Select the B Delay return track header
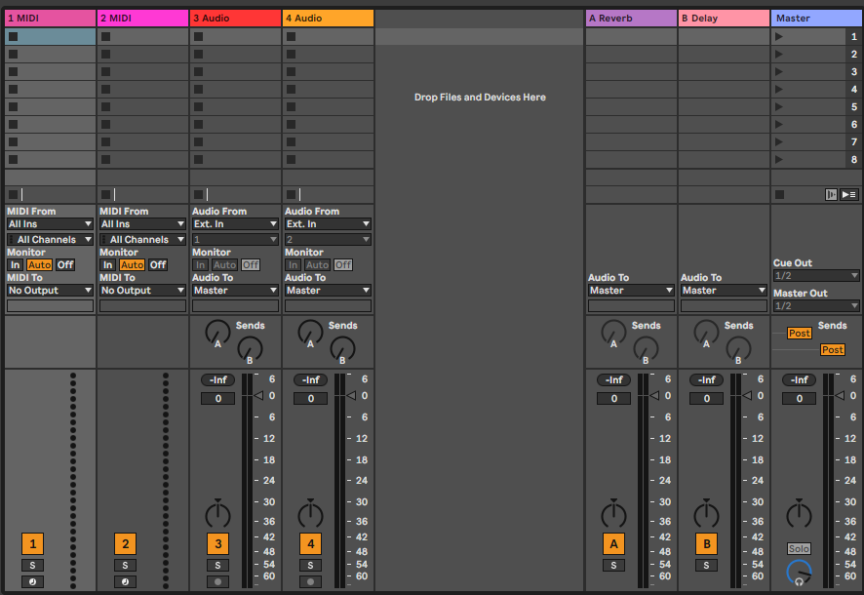The width and height of the screenshot is (864, 595). click(724, 18)
